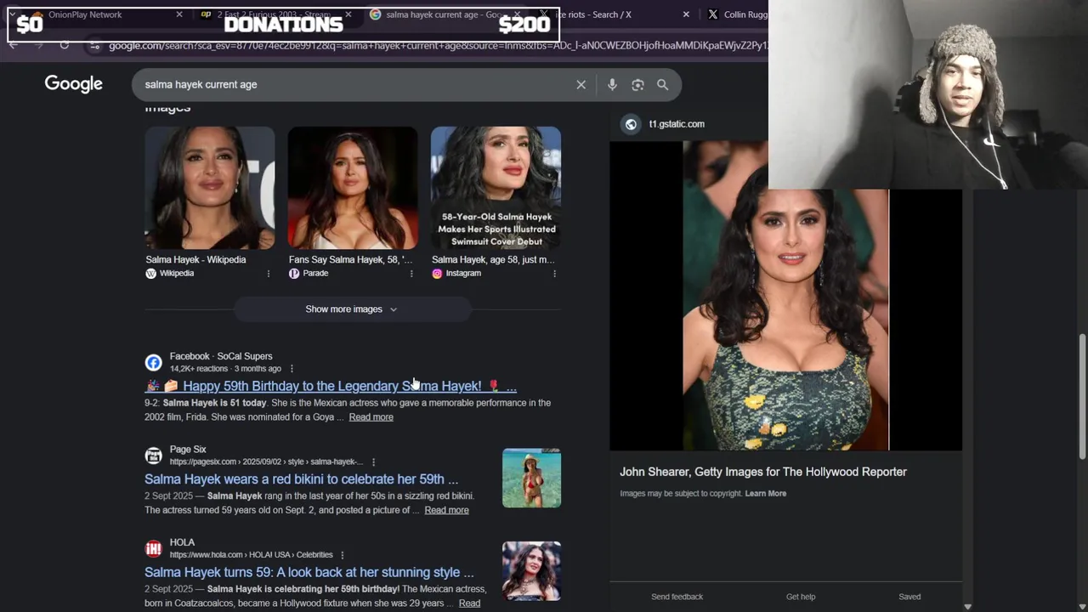The height and width of the screenshot is (612, 1088).
Task: Open three-dot menu on HOLA result
Action: coord(343,555)
